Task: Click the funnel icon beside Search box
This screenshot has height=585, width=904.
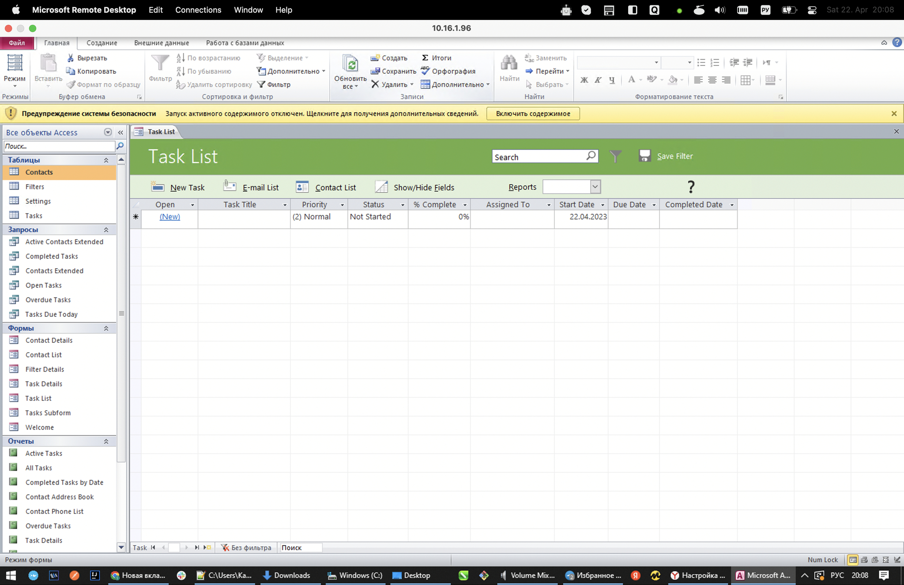Action: (615, 156)
